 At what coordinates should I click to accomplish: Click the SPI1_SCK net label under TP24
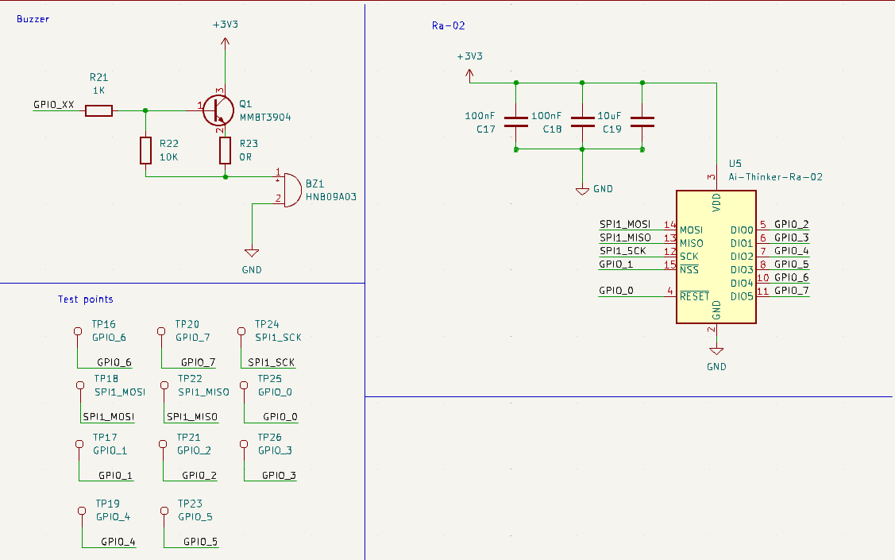click(272, 362)
